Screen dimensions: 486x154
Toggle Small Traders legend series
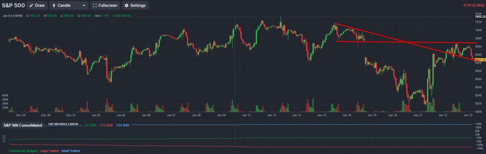pos(71,151)
